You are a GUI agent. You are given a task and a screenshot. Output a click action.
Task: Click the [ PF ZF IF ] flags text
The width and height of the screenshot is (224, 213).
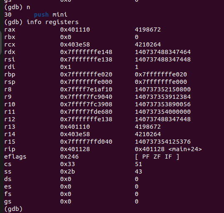[157, 157]
